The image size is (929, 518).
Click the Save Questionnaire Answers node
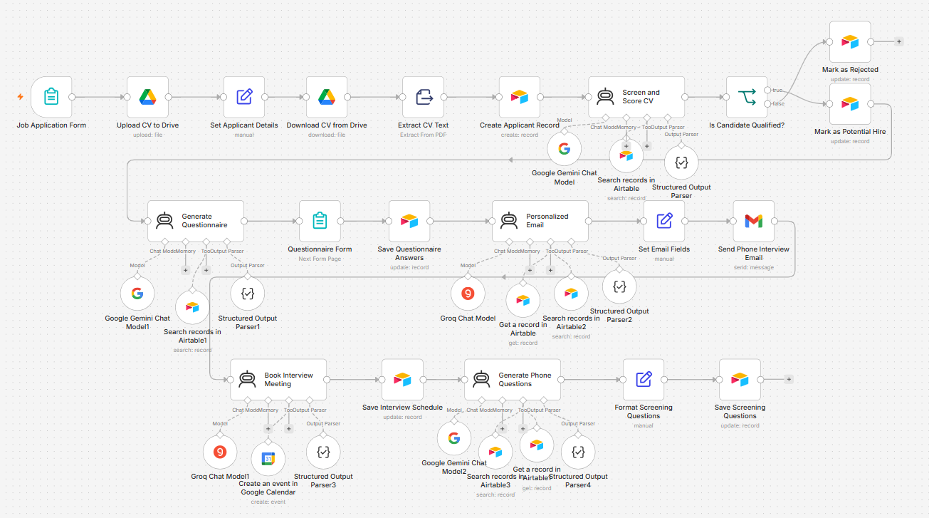point(409,221)
